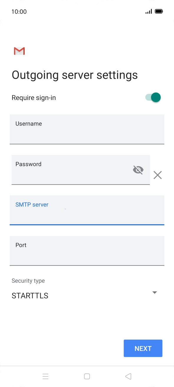This screenshot has width=174, height=387.
Task: Select the STARTTLS label
Action: click(x=29, y=295)
